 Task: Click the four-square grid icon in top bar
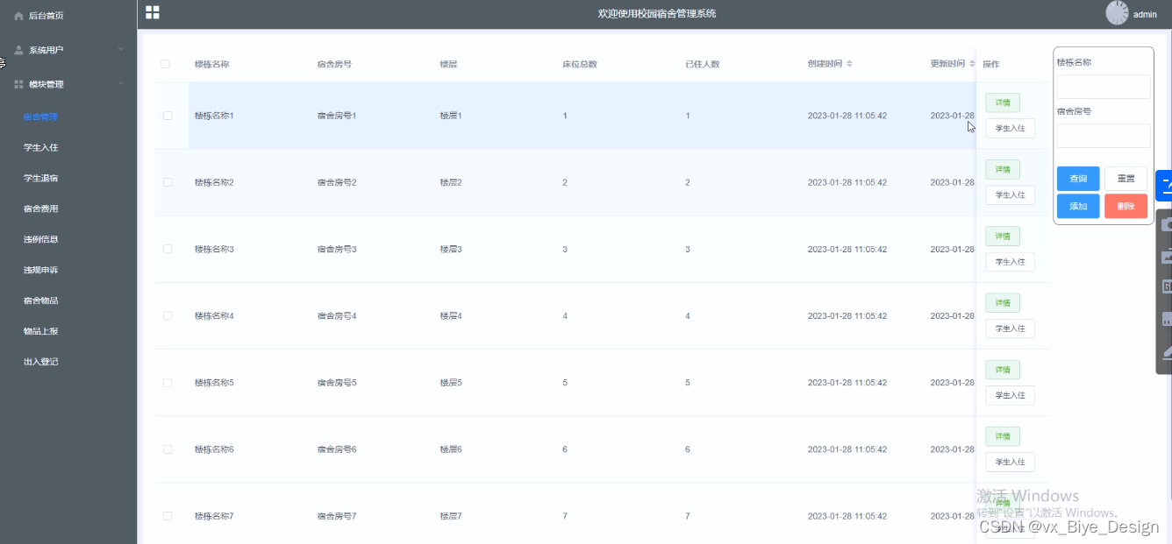153,12
